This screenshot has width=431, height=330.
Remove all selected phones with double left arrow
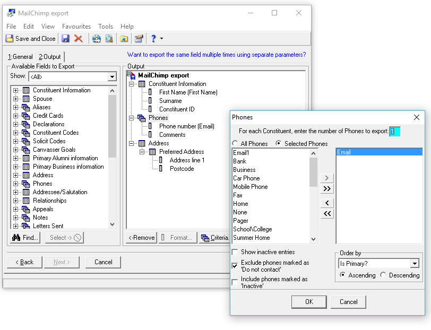pyautogui.click(x=327, y=213)
